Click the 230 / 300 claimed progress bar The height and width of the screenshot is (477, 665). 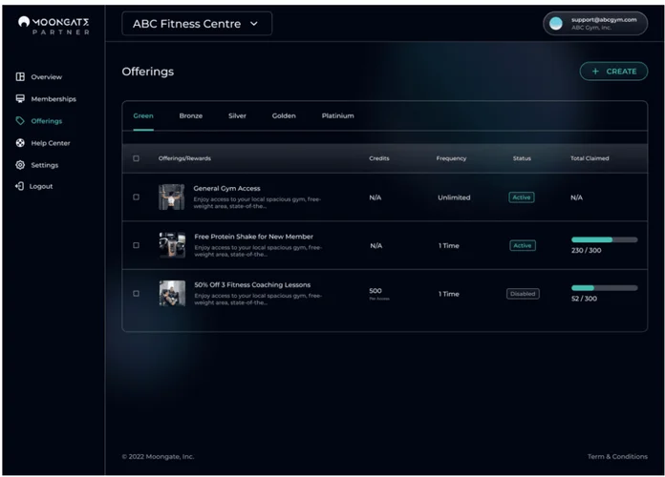coord(604,239)
